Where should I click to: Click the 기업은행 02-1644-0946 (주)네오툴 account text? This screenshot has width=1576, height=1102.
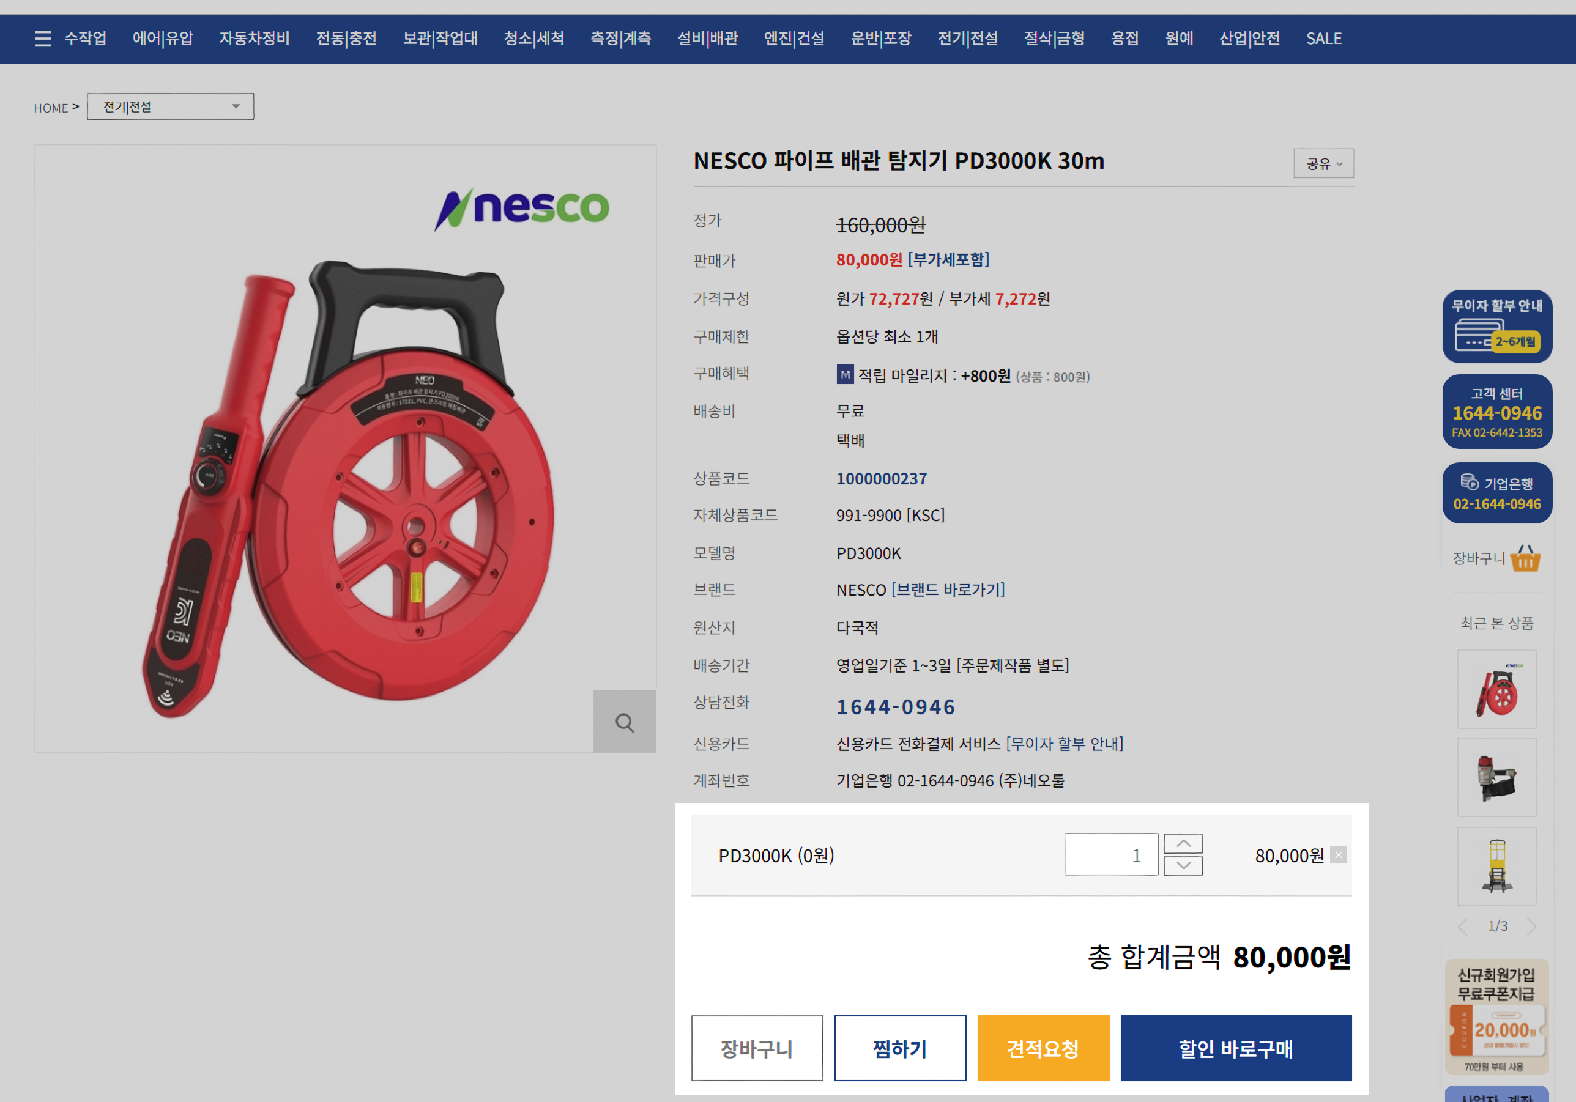(x=950, y=780)
